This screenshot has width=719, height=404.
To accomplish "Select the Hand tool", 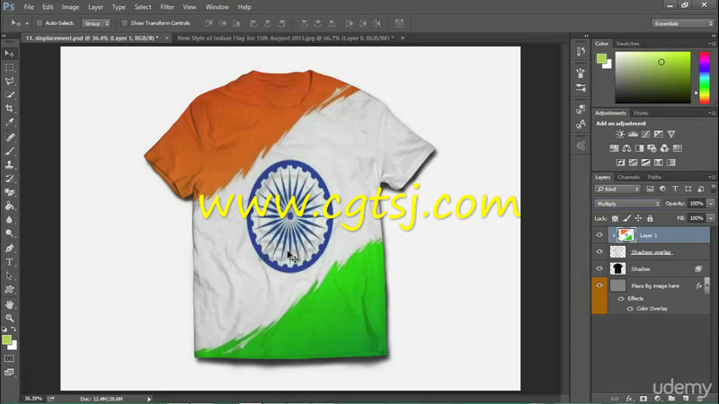I will click(9, 304).
